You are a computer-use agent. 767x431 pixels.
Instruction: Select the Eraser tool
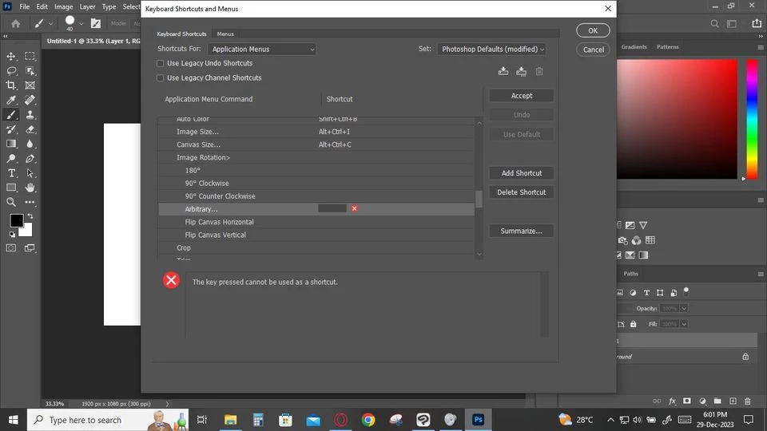coord(30,129)
